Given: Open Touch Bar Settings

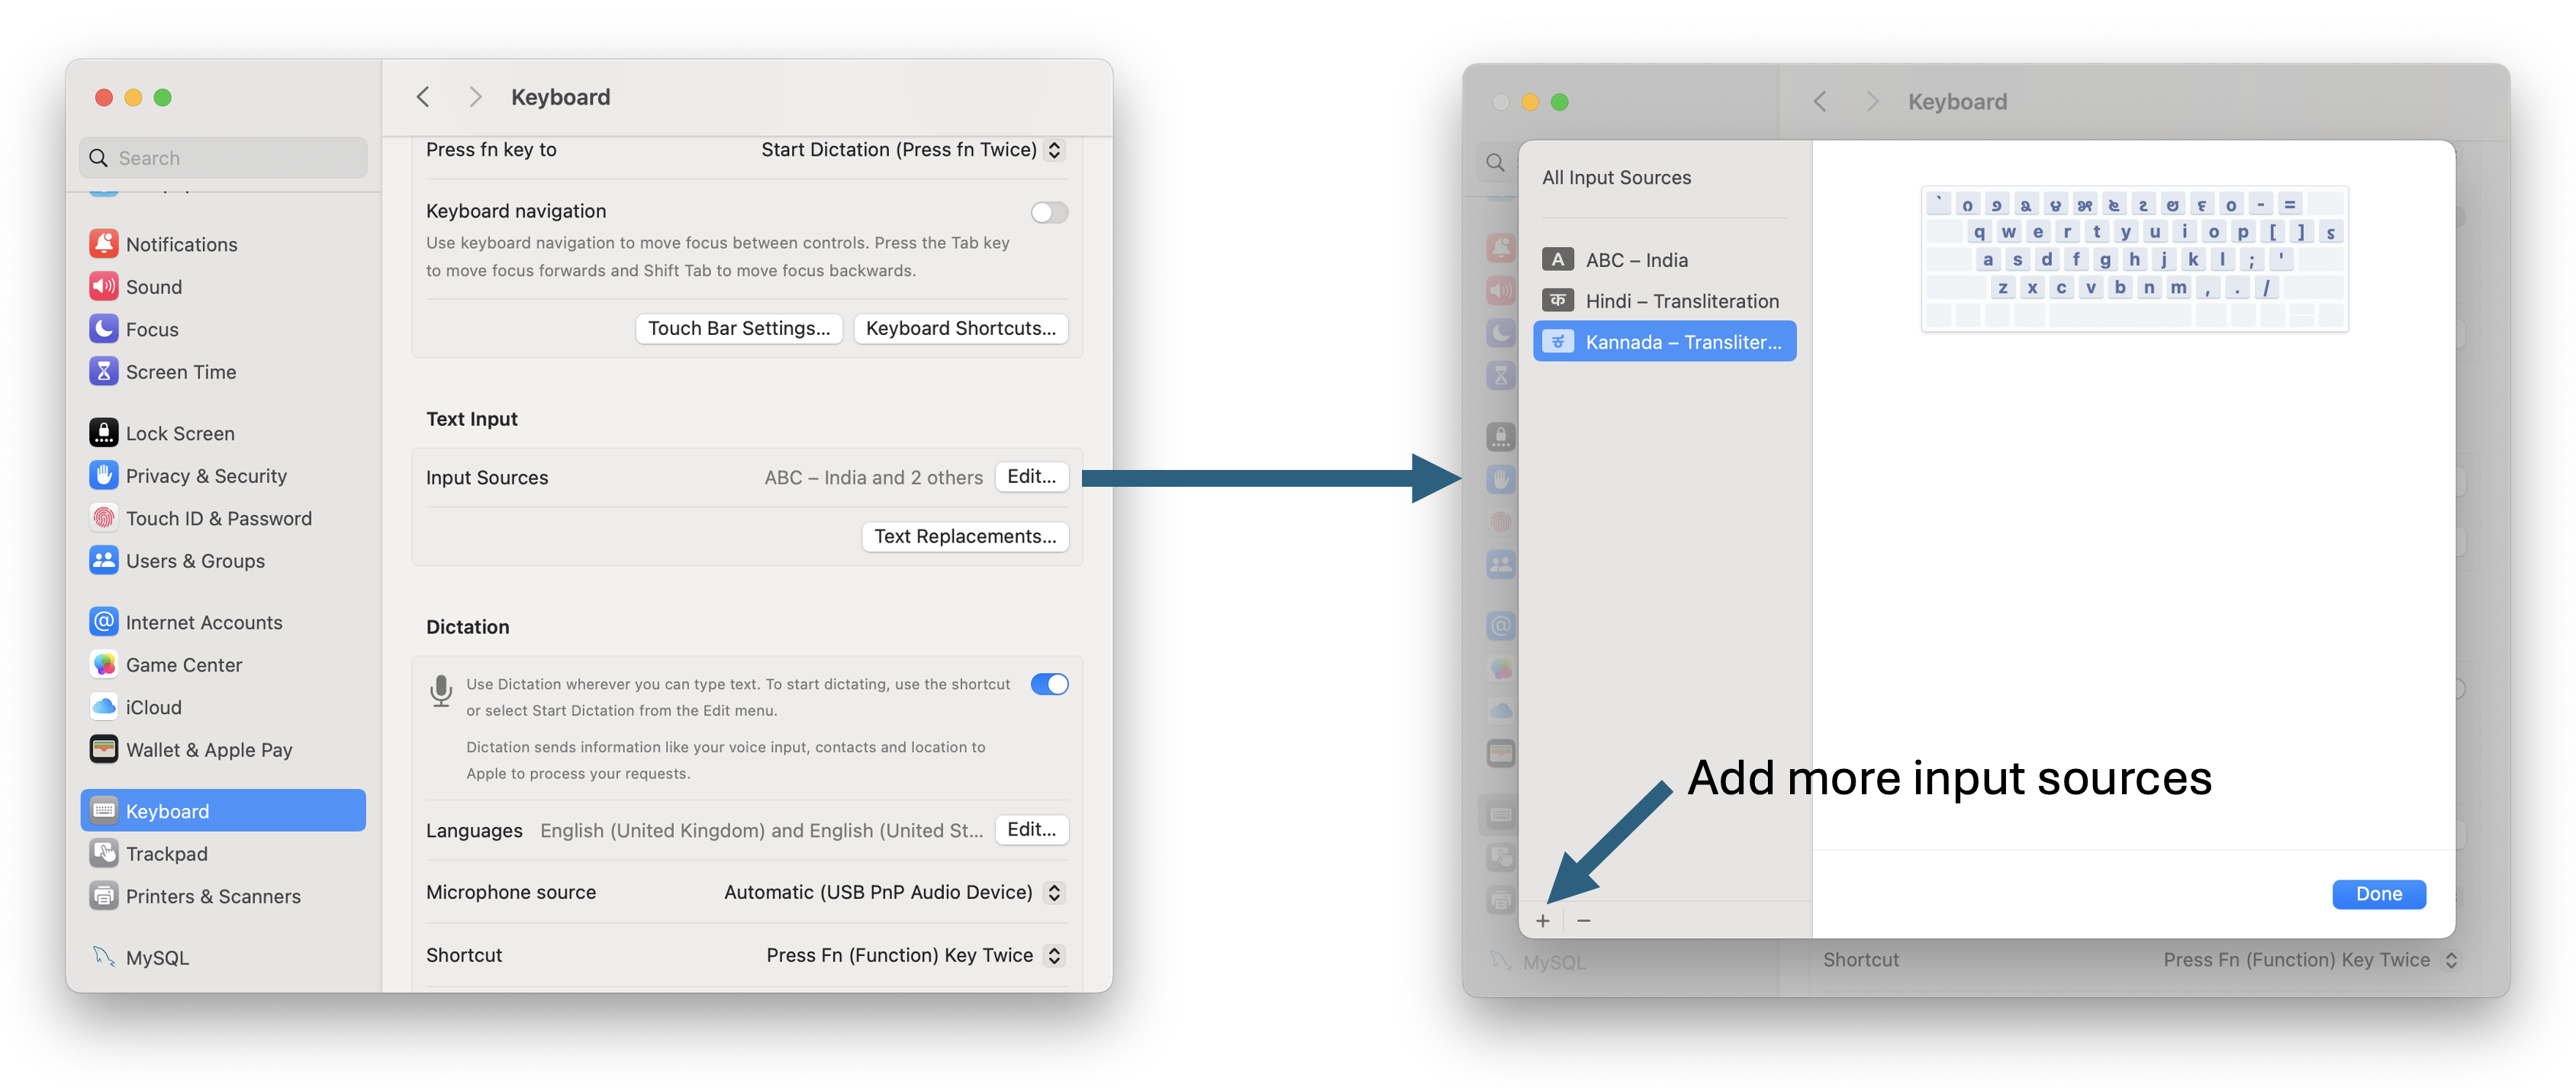Looking at the screenshot, I should click(x=739, y=329).
